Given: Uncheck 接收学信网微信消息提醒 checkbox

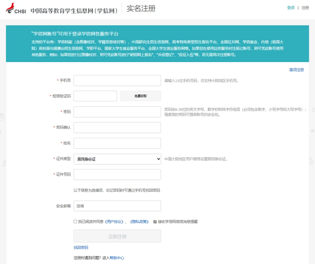Looking at the screenshot, I should point(155,222).
